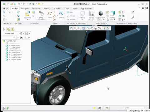
Task: Open the File menu
Action: point(5,8)
